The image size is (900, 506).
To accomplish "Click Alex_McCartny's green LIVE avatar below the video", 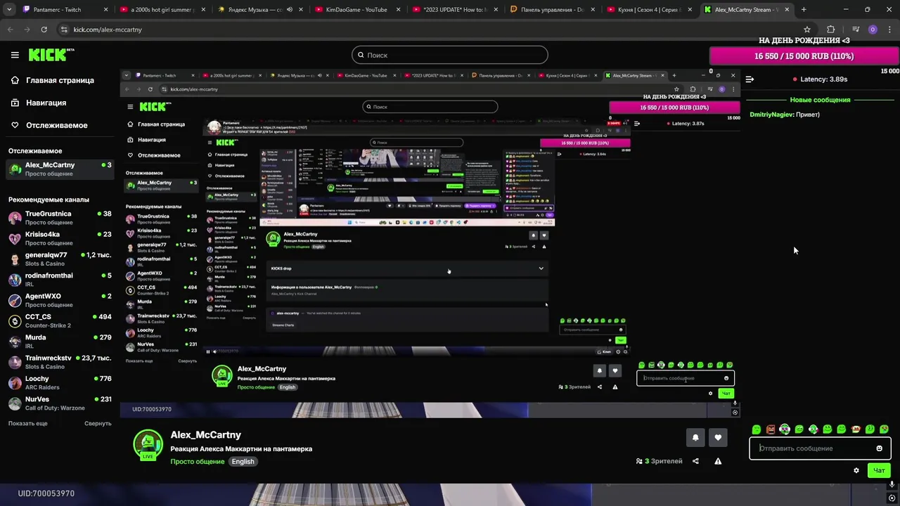I will pyautogui.click(x=148, y=445).
